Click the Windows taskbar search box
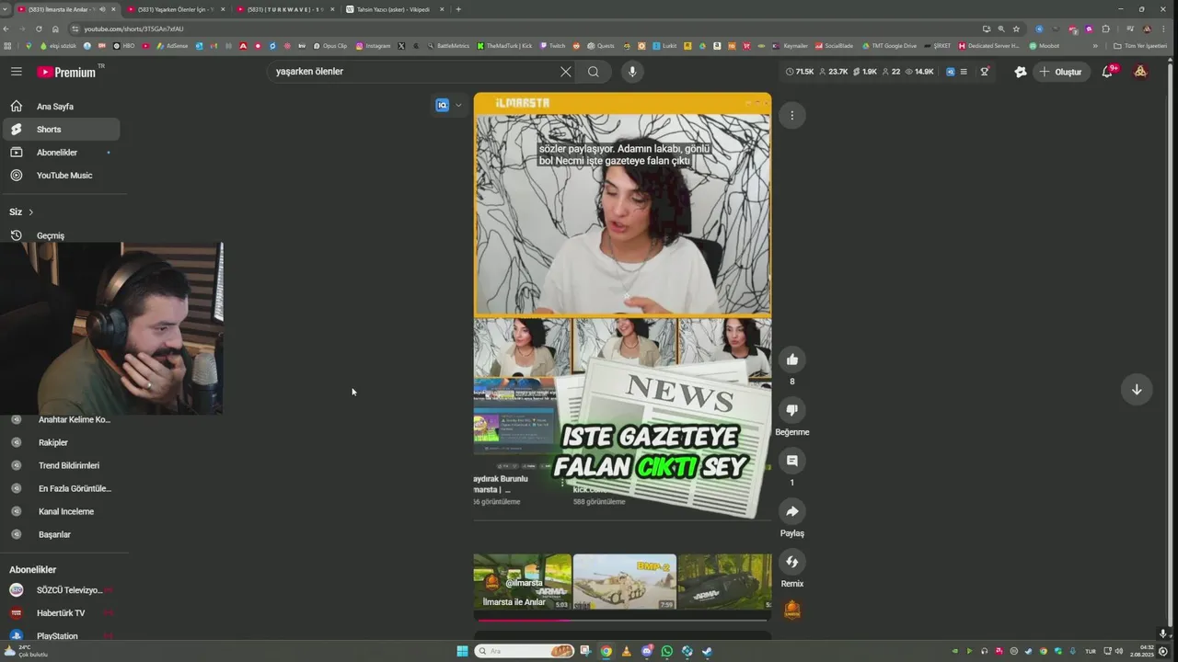1178x662 pixels. coord(525,651)
